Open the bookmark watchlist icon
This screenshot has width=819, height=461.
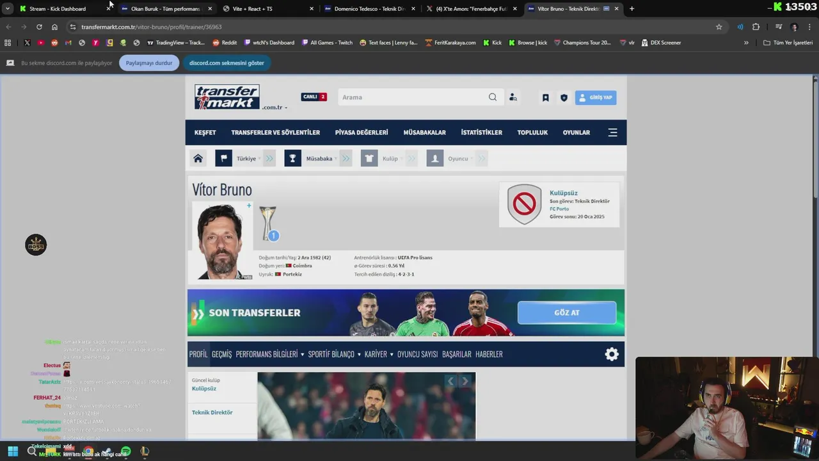(x=546, y=98)
